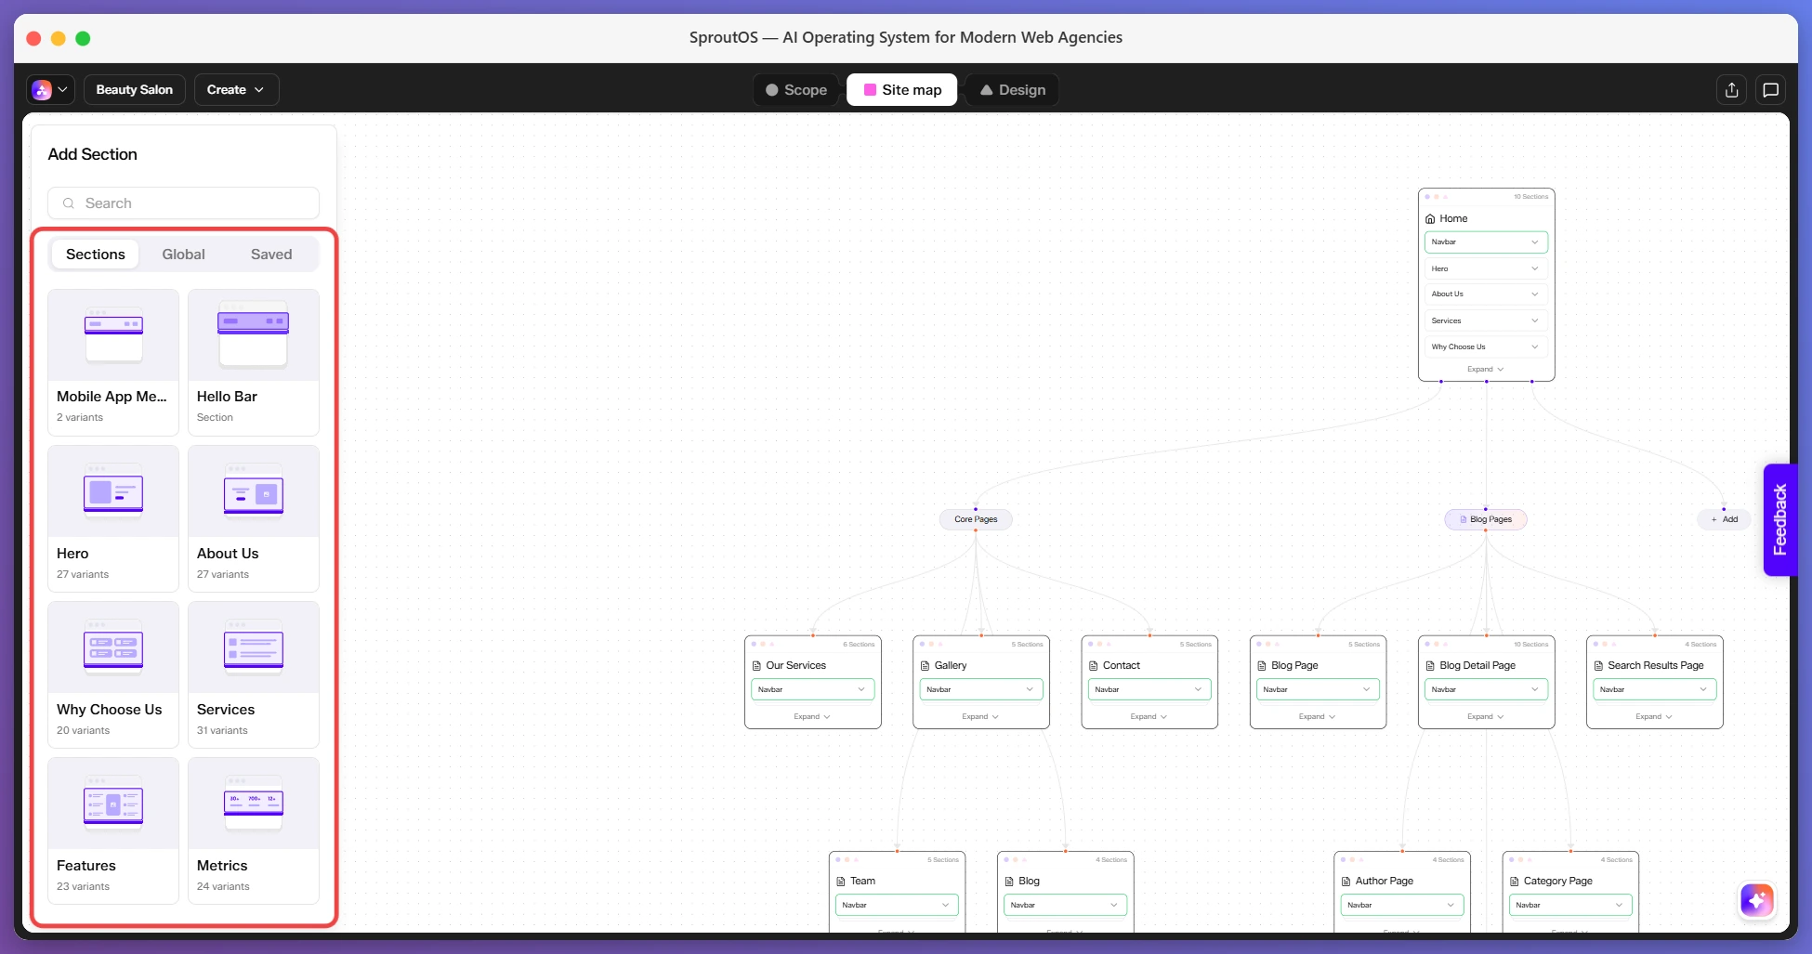The width and height of the screenshot is (1812, 954).
Task: Click the Blog Page document icon
Action: click(1262, 666)
